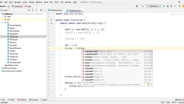Open ClassArrays run configuration dropdown
The width and height of the screenshot is (184, 104).
tap(154, 6)
